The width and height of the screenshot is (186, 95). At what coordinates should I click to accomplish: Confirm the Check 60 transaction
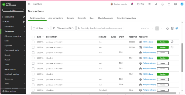pyautogui.click(x=163, y=58)
